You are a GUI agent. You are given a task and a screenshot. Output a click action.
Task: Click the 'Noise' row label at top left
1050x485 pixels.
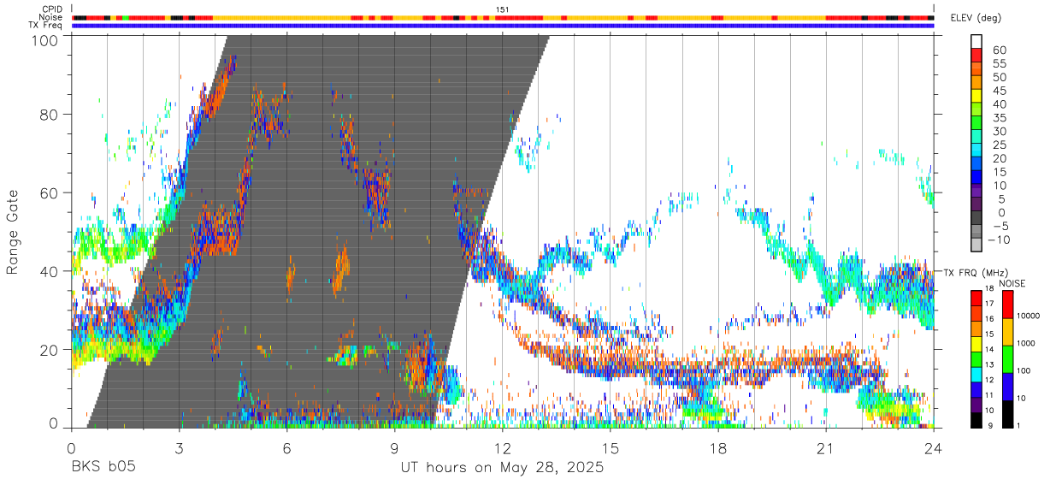point(50,17)
